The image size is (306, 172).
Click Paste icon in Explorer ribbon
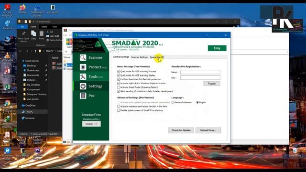point(42,35)
